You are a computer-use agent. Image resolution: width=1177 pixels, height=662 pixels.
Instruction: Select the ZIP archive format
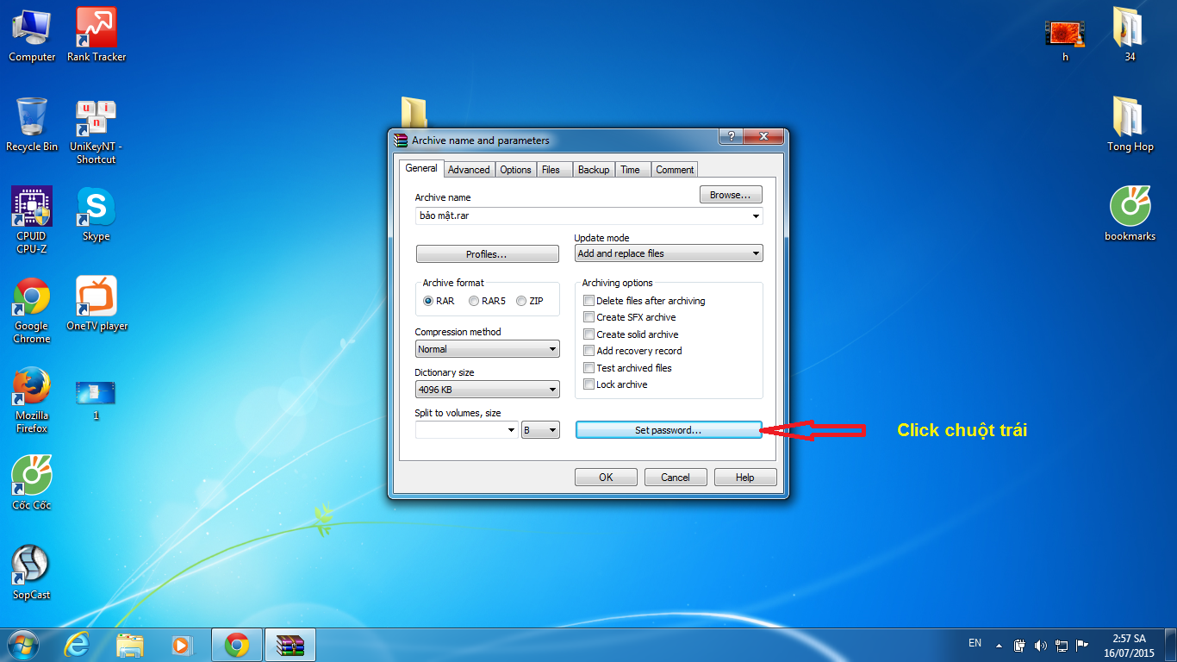530,301
